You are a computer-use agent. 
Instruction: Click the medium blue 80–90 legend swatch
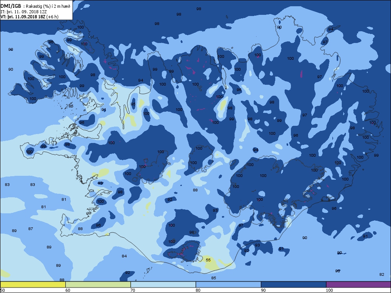pos(228,284)
